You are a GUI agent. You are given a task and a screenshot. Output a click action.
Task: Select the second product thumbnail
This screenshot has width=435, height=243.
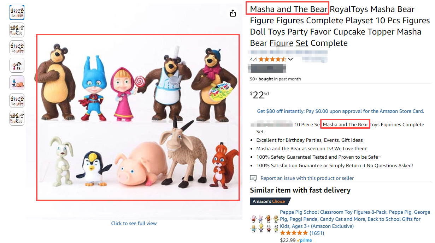pos(17,30)
